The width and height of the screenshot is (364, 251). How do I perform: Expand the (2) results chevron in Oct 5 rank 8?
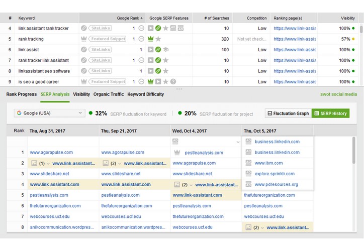coord(262,227)
